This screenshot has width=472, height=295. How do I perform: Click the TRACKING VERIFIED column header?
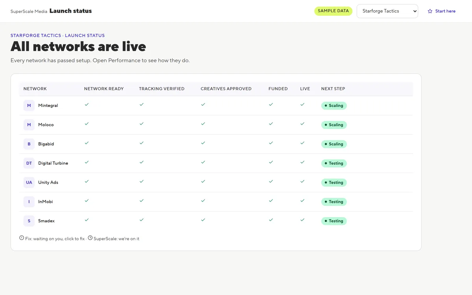[162, 89]
